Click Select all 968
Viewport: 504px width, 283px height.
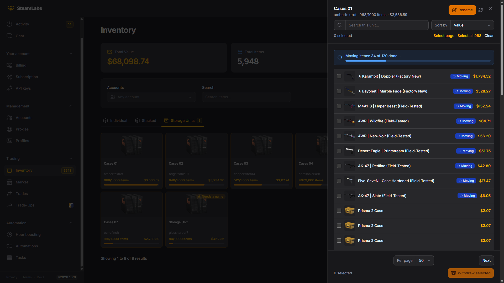pos(469,36)
